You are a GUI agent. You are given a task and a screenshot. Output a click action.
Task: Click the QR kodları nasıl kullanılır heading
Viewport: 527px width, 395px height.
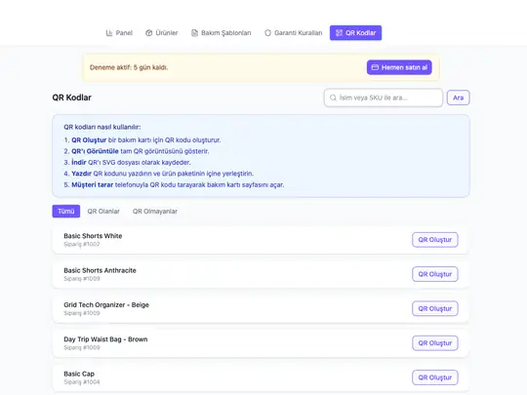pyautogui.click(x=102, y=127)
